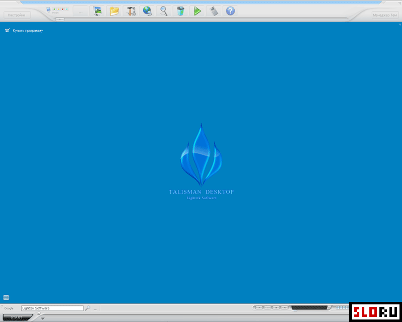Open the Менеджер Тем theme manager

point(385,15)
